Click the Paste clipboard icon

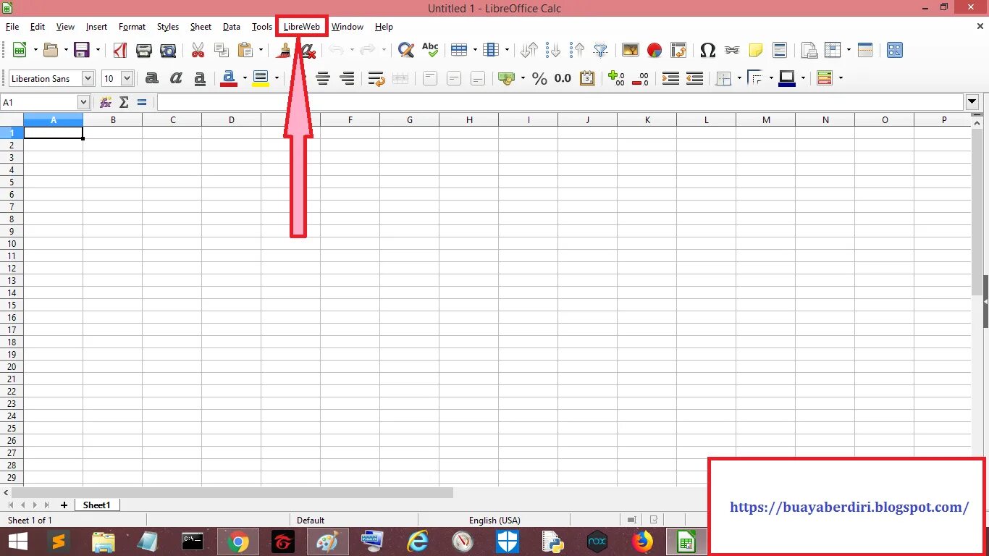tap(245, 50)
